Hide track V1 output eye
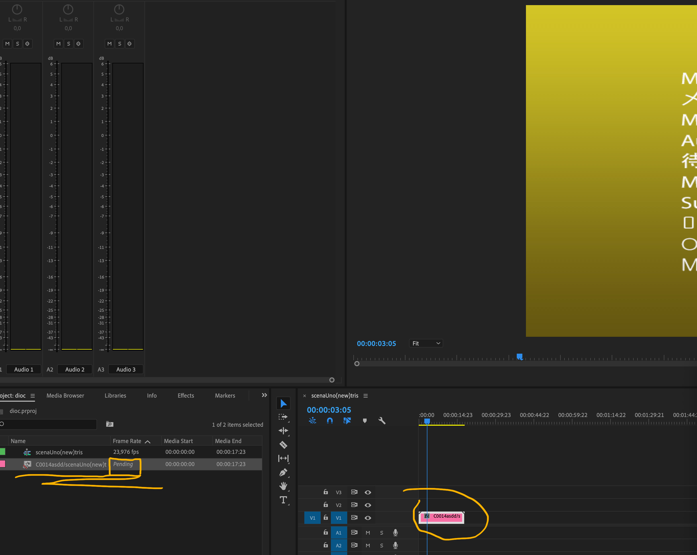The image size is (697, 555). pos(368,518)
